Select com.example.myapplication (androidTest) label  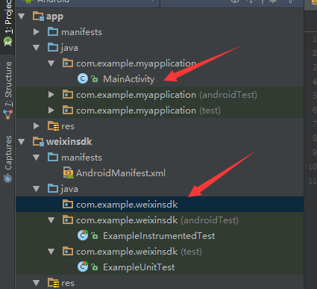coord(166,95)
